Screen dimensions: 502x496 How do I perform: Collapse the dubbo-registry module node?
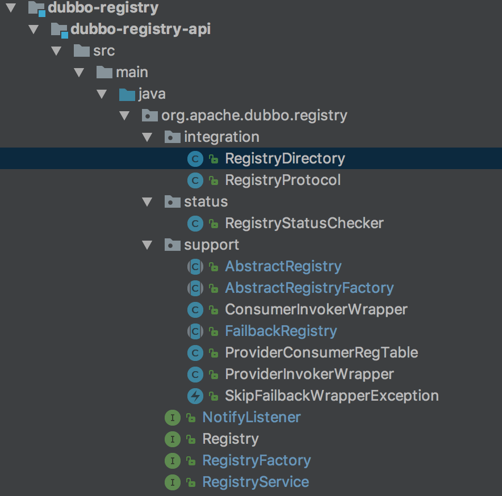11,8
